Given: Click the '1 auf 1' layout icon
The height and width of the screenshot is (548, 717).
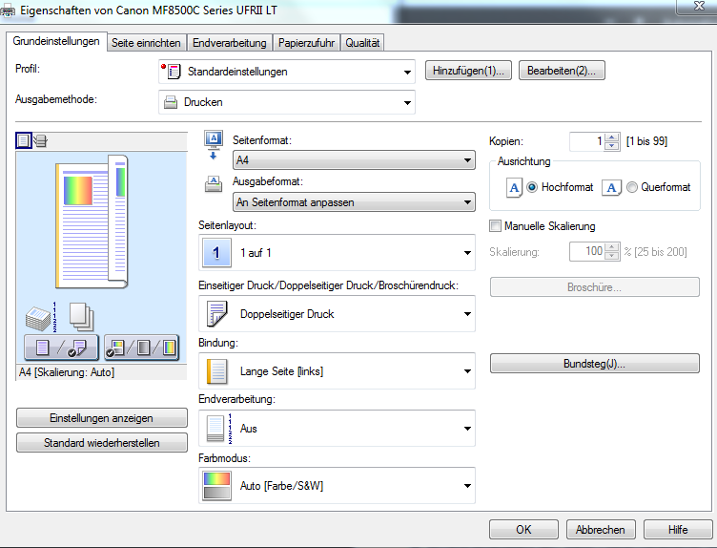Looking at the screenshot, I should 215,253.
